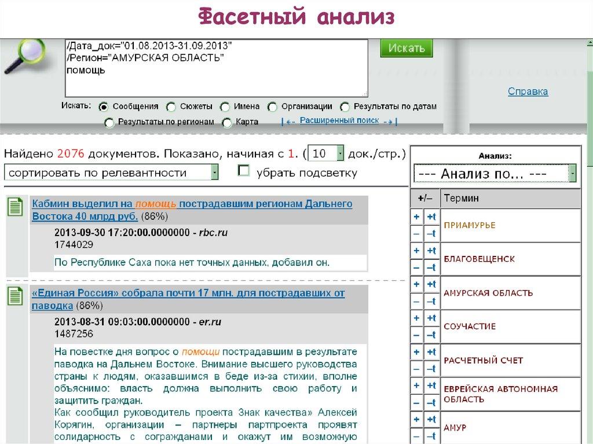Viewport: 593px width, 444px height.
Task: Enable the убрать подсветку checkbox
Action: click(x=244, y=171)
